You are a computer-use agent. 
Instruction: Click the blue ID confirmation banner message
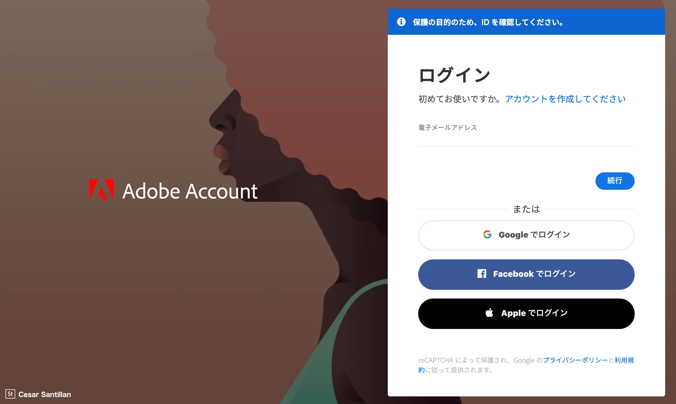tap(488, 22)
